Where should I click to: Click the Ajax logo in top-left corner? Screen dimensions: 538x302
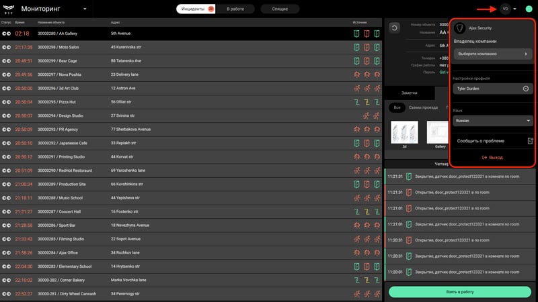click(x=9, y=9)
